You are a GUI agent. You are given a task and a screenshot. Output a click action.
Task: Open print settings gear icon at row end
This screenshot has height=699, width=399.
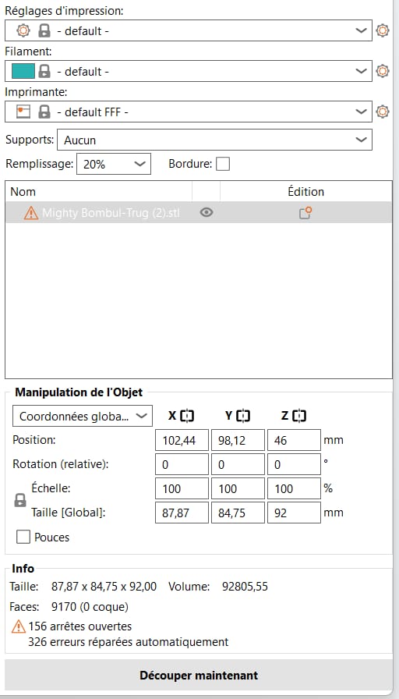[x=383, y=30]
